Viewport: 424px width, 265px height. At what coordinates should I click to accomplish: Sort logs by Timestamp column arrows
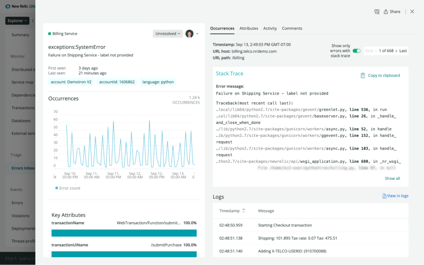point(244,211)
